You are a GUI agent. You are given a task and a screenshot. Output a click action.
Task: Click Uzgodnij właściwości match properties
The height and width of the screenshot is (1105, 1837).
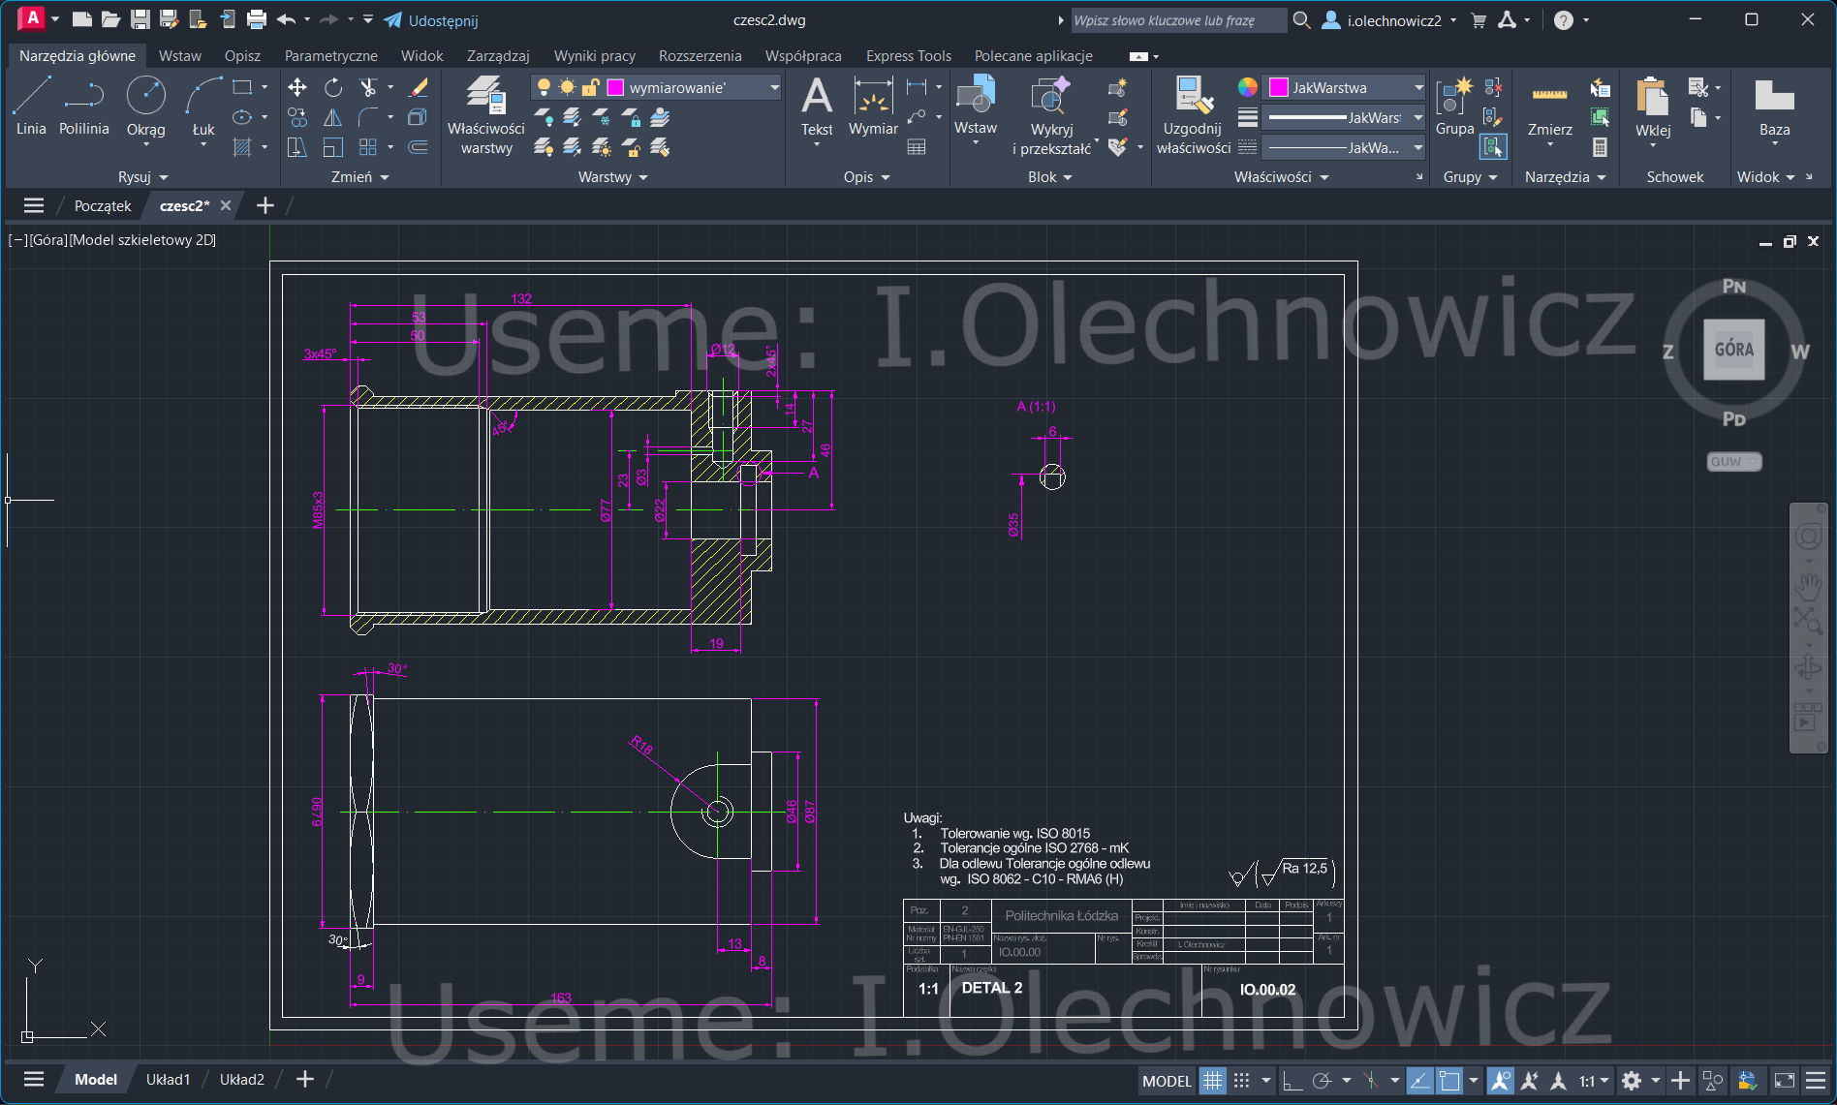(1193, 114)
